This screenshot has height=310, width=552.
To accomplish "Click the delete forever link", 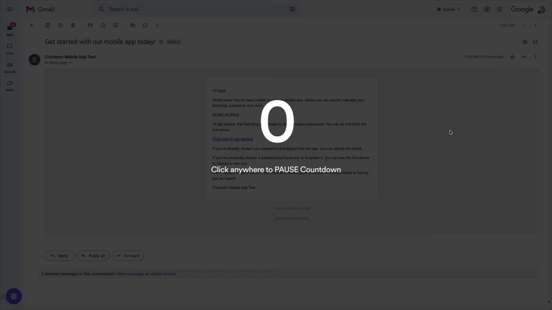I will click(163, 274).
